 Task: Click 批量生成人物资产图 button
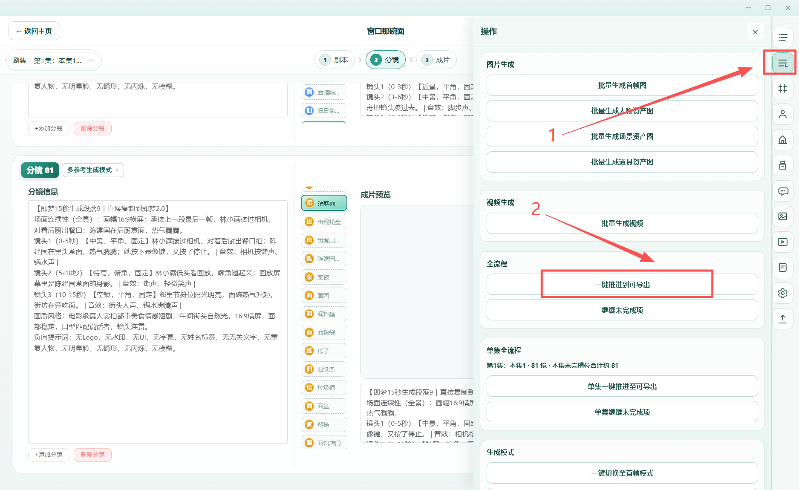[622, 111]
